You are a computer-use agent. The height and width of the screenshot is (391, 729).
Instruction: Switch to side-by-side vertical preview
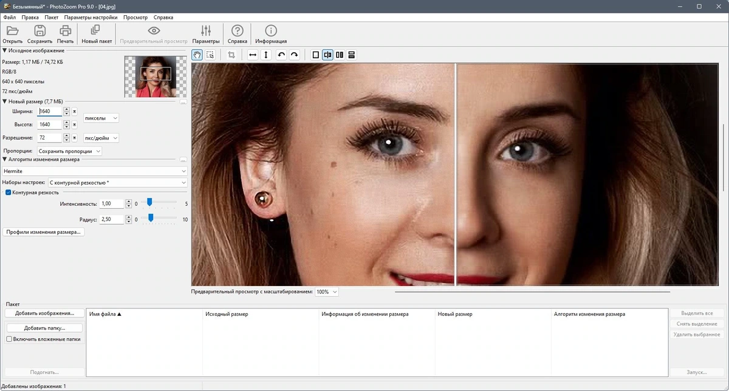pos(340,55)
